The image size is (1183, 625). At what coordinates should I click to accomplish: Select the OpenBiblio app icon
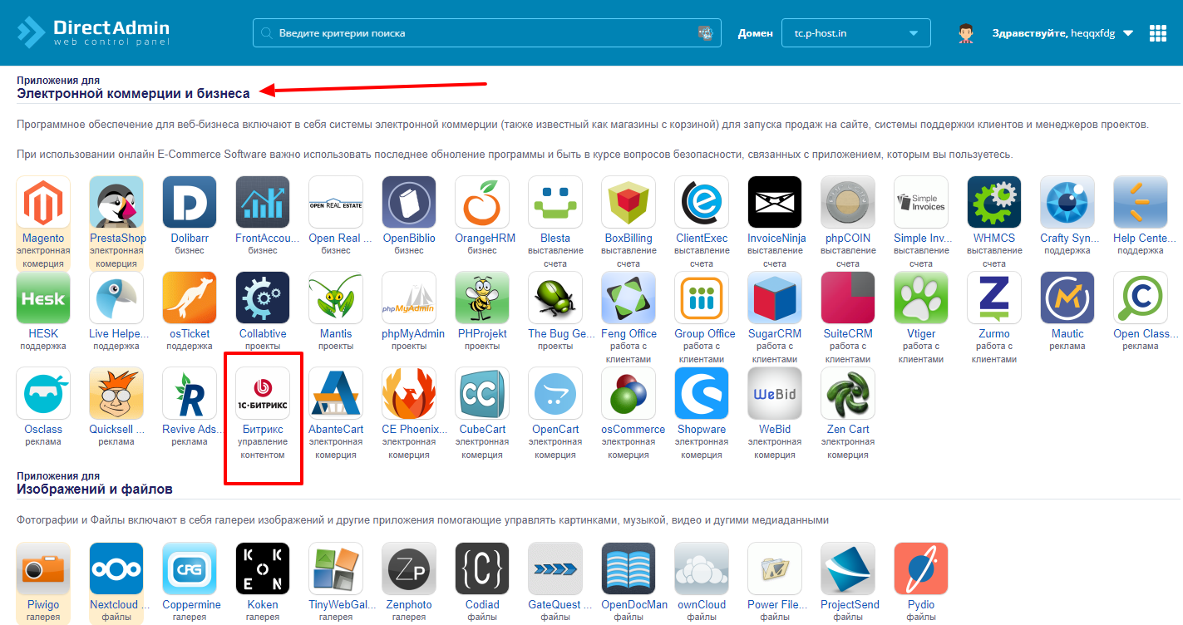point(409,202)
